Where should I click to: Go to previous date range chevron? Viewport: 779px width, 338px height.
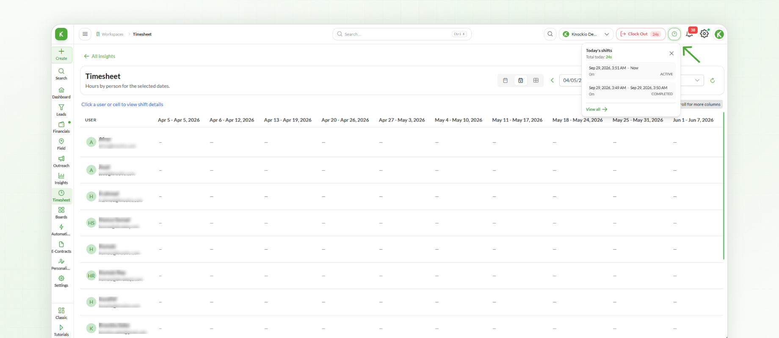[x=552, y=80]
